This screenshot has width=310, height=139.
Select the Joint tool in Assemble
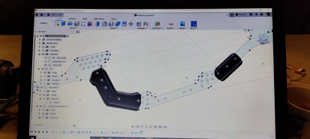coord(146,24)
